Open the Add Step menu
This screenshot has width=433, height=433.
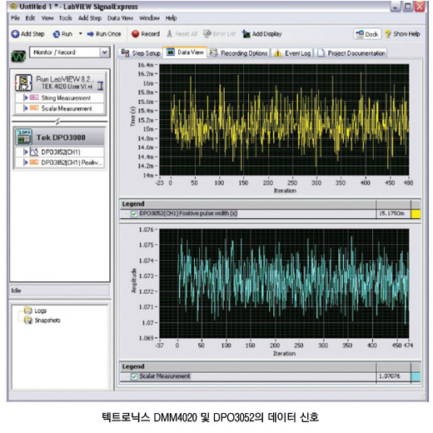(x=90, y=18)
